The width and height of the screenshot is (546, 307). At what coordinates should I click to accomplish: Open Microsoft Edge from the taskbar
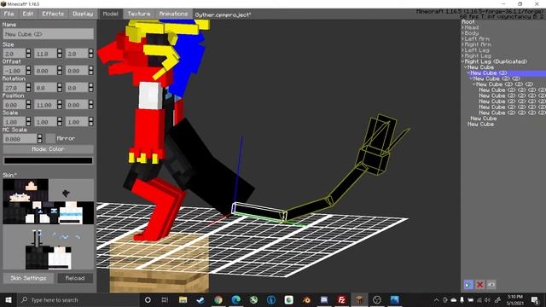(x=235, y=299)
